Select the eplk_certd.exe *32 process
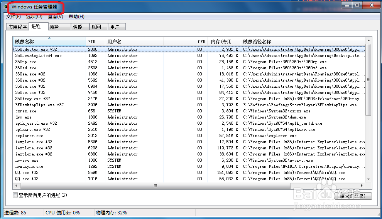Screen dimensions: 382x219 [x=189, y=123]
